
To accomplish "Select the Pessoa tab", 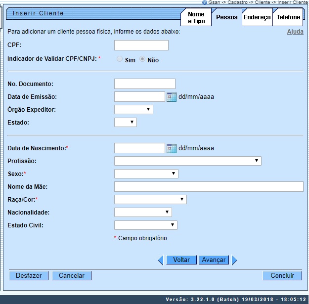I will (x=226, y=17).
